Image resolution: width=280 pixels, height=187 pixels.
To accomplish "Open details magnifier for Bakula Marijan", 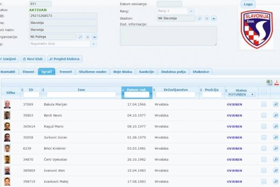I will [275, 104].
